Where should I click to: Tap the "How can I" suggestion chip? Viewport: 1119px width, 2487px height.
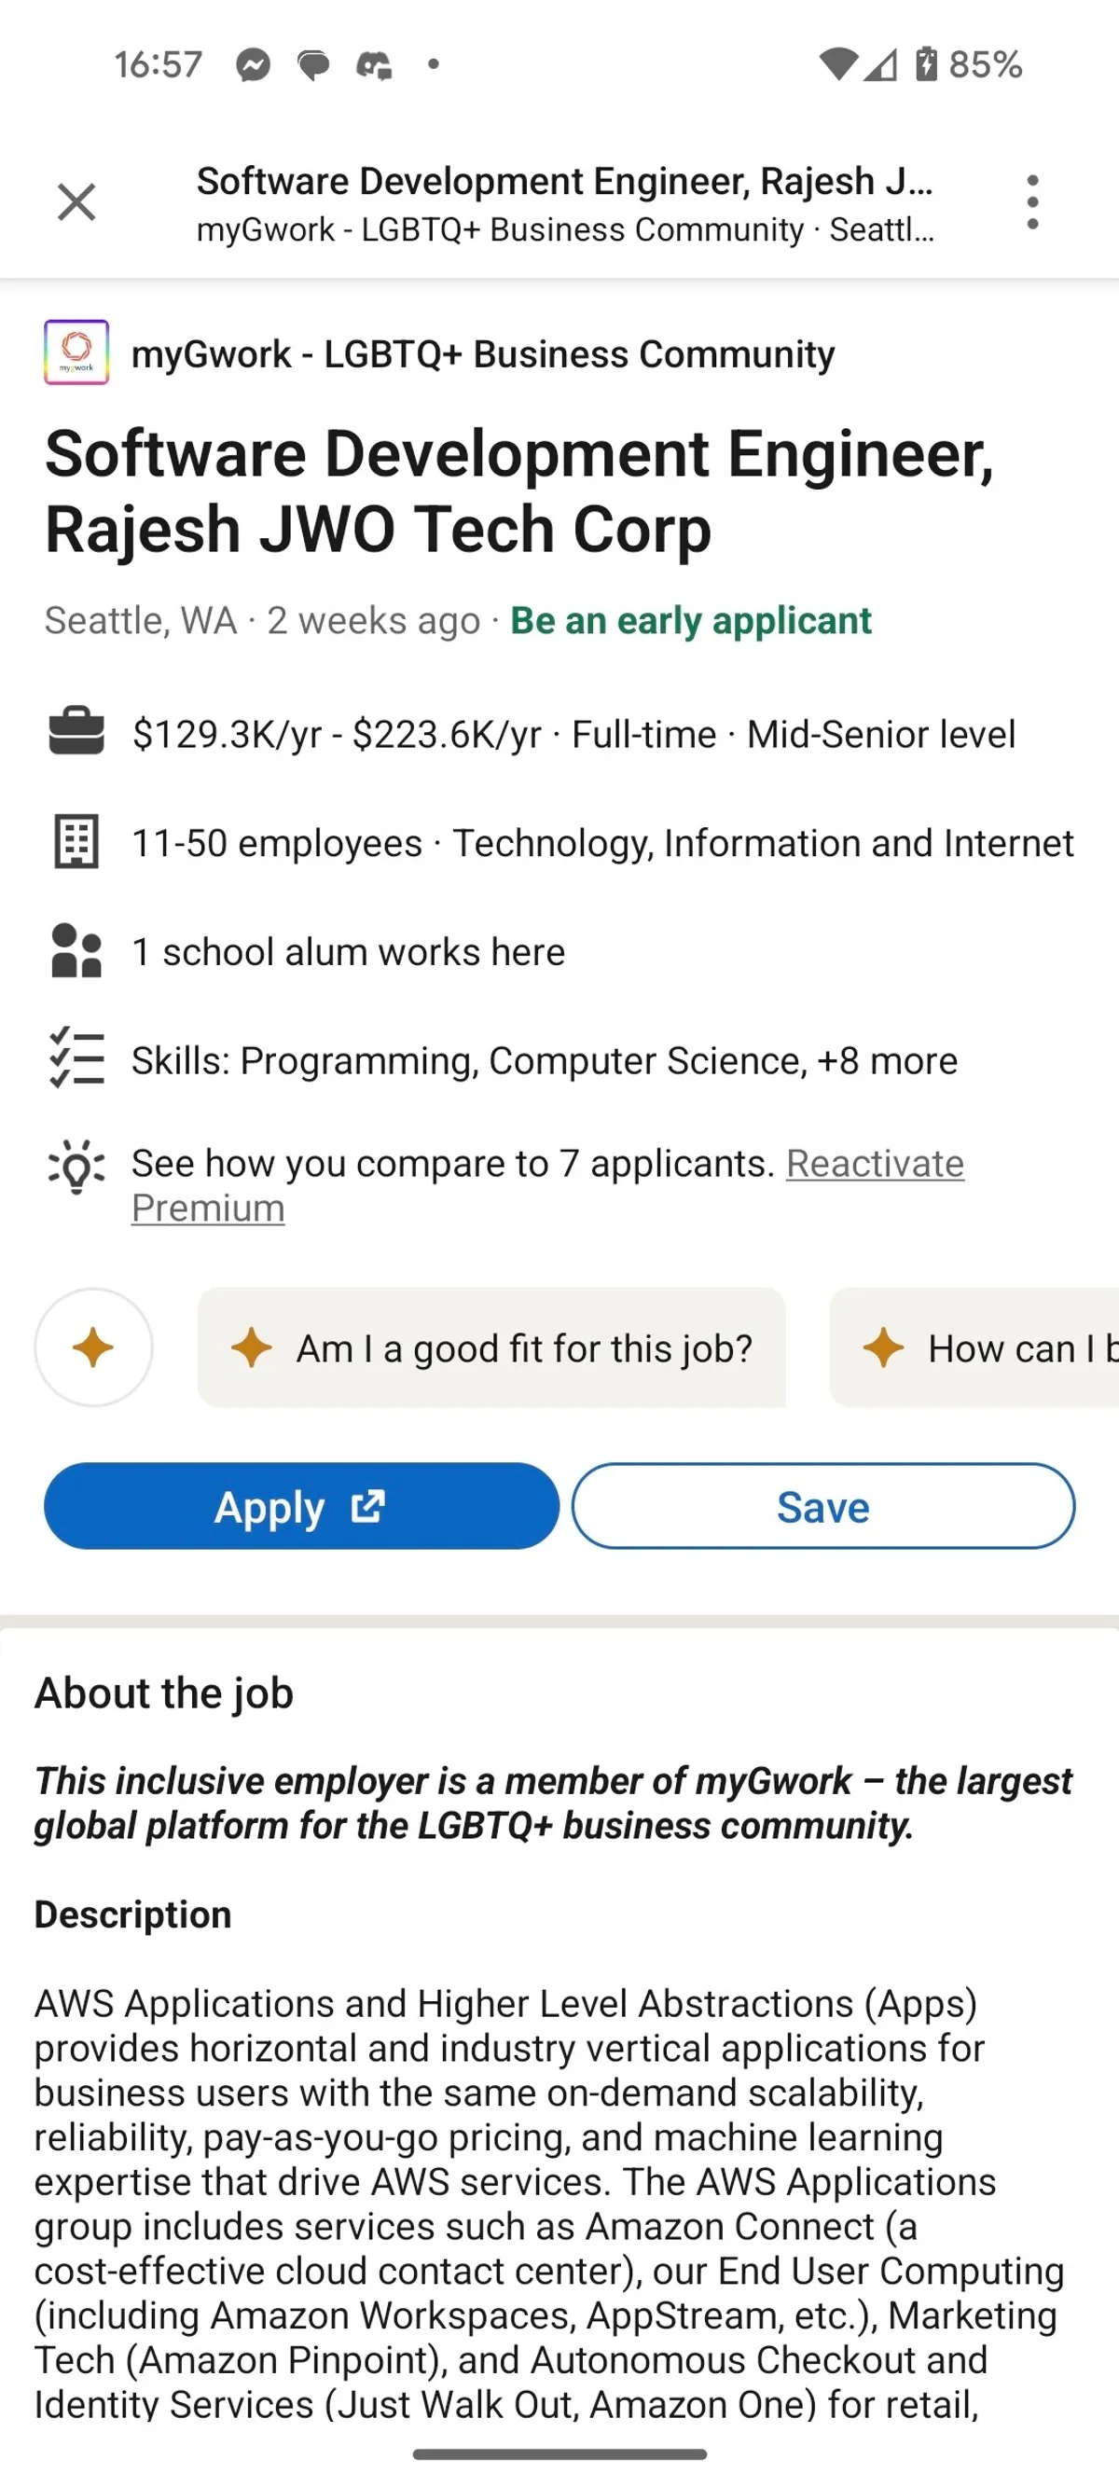[x=975, y=1347]
